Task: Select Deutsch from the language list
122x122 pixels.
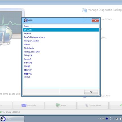Action: click(61, 26)
